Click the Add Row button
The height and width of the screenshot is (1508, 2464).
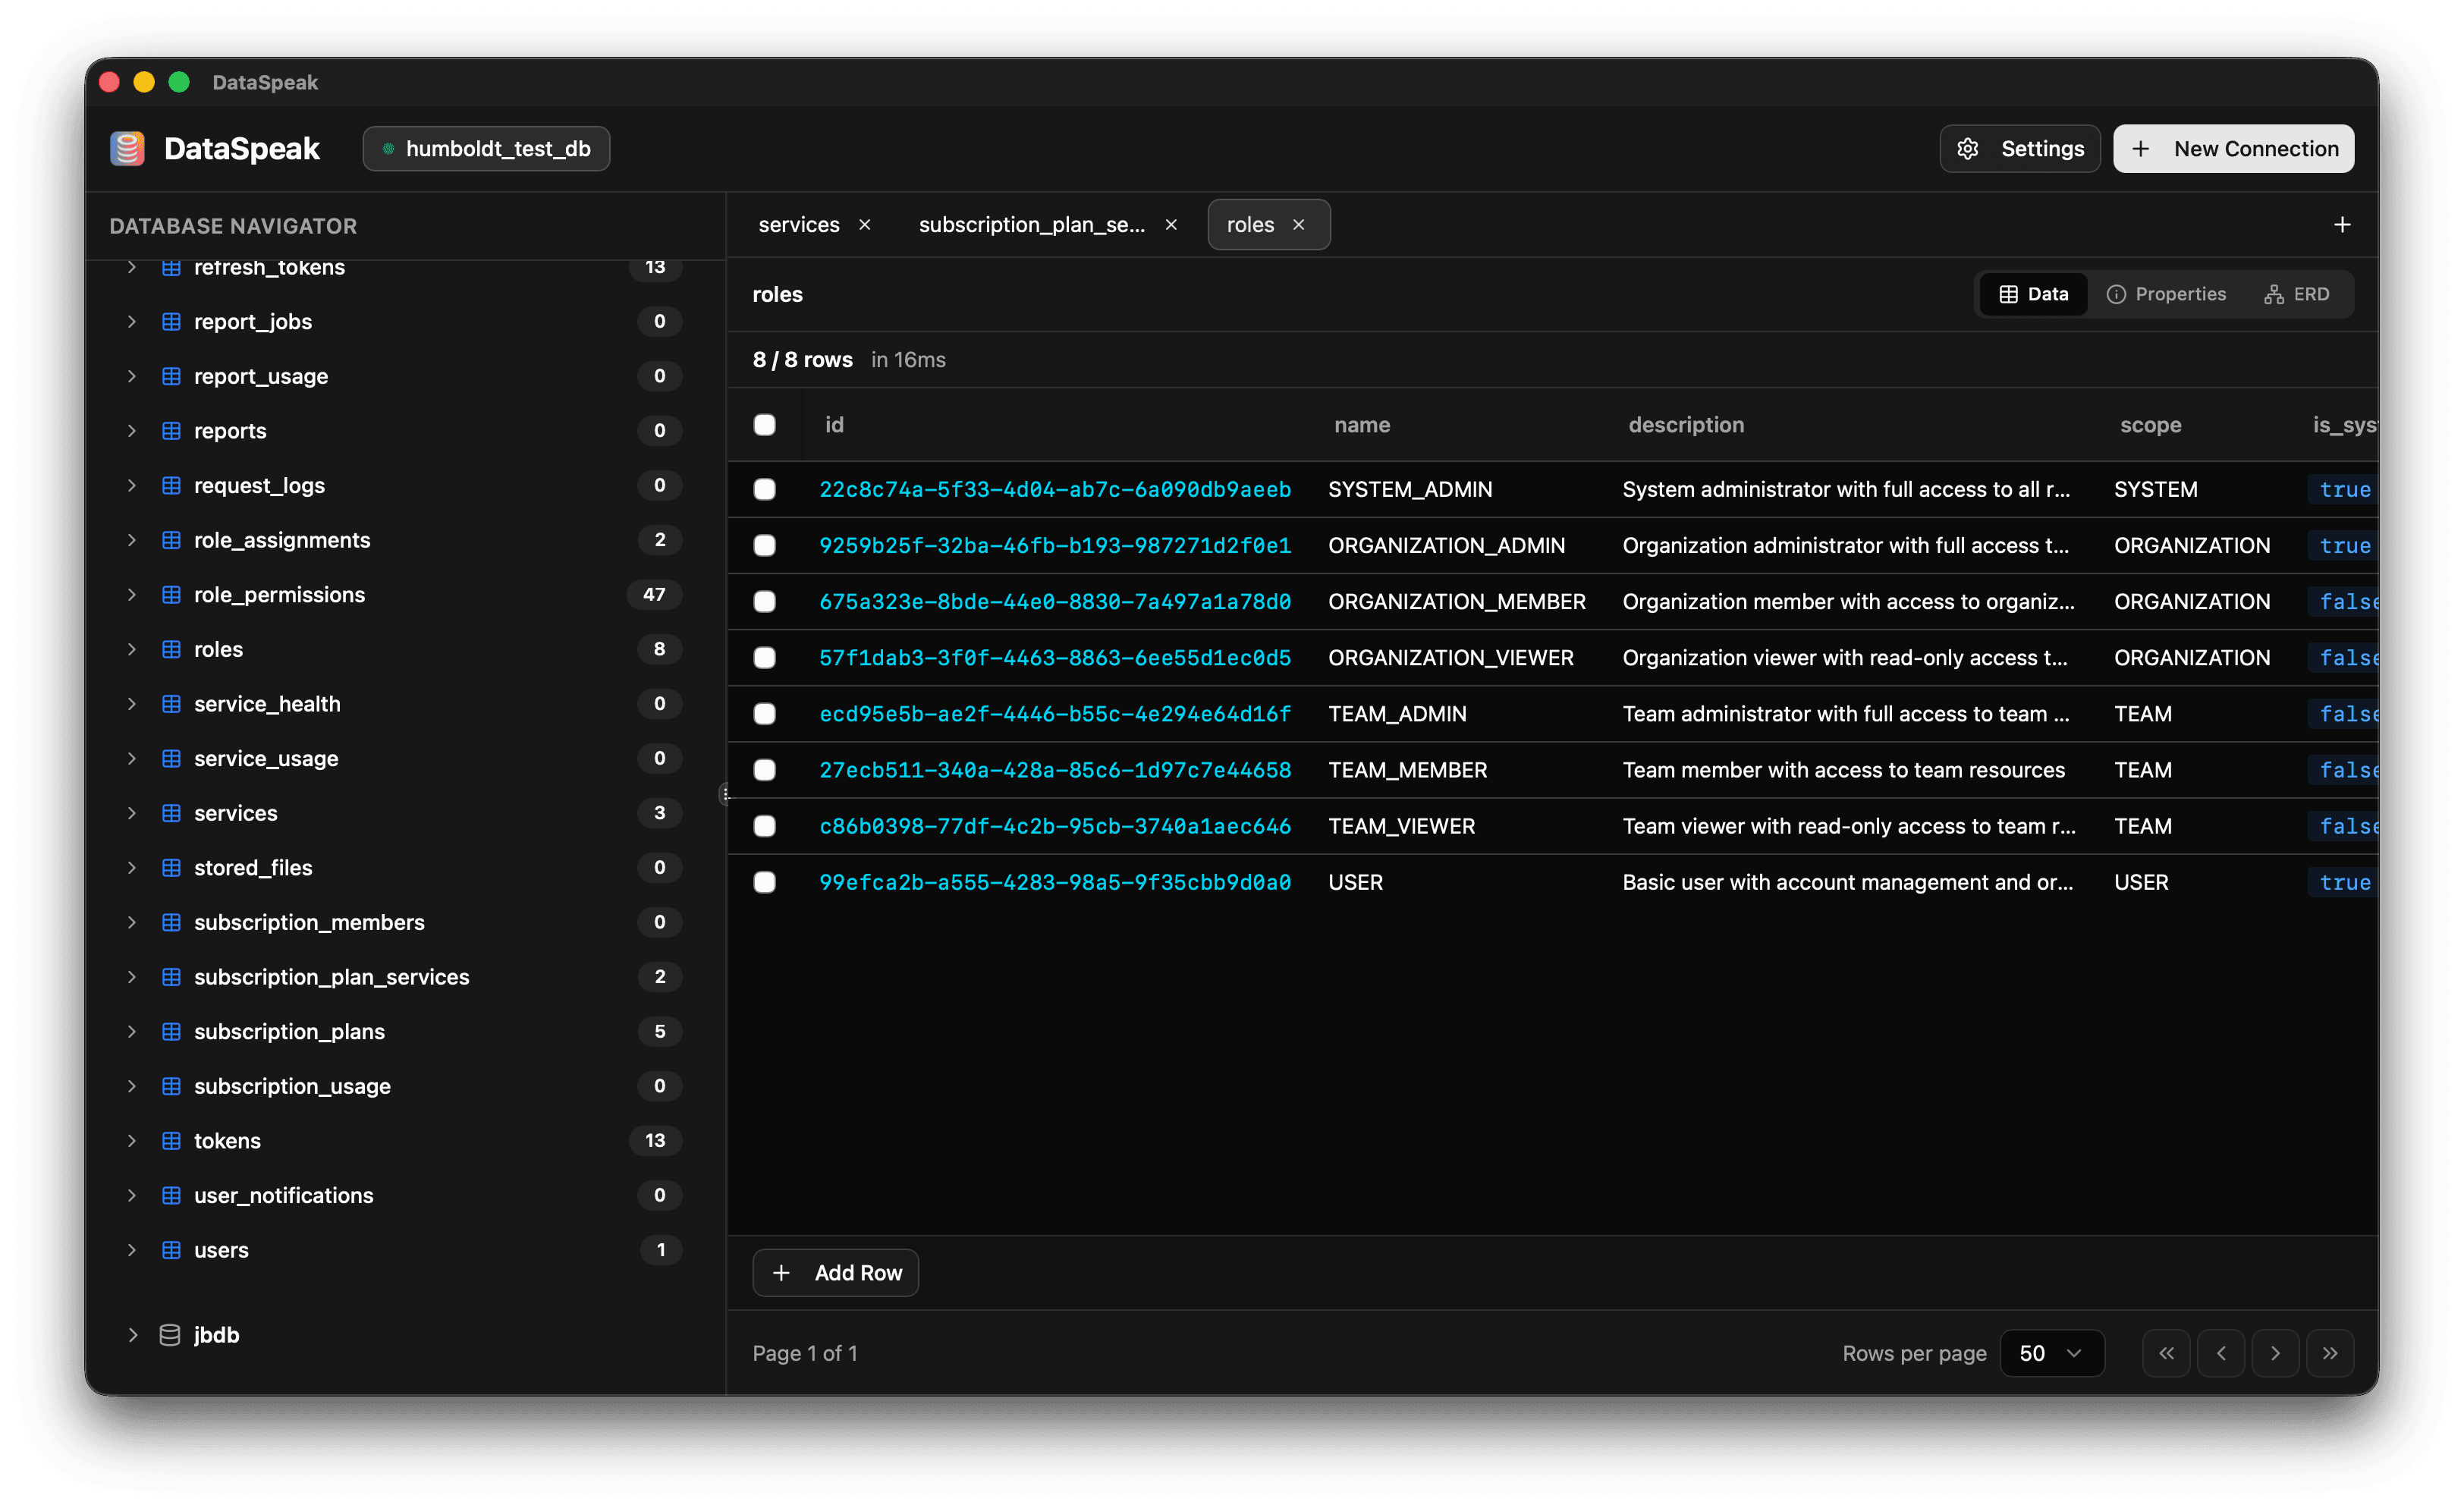836,1272
